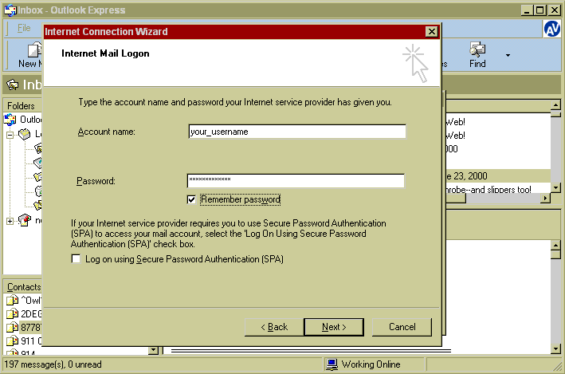Image resolution: width=565 pixels, height=374 pixels.
Task: Click contact card icon beside 2DEC
Action: (12, 313)
